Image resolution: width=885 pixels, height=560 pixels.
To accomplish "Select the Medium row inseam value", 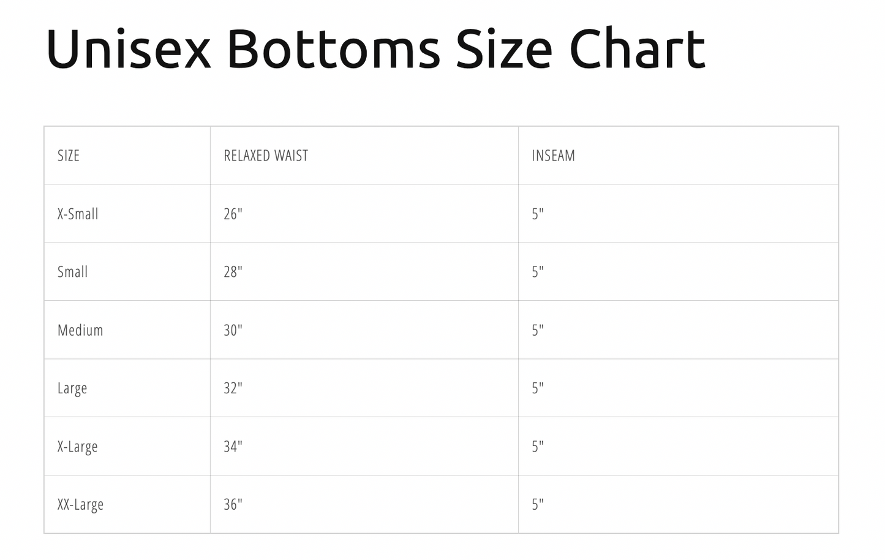I will pyautogui.click(x=538, y=330).
